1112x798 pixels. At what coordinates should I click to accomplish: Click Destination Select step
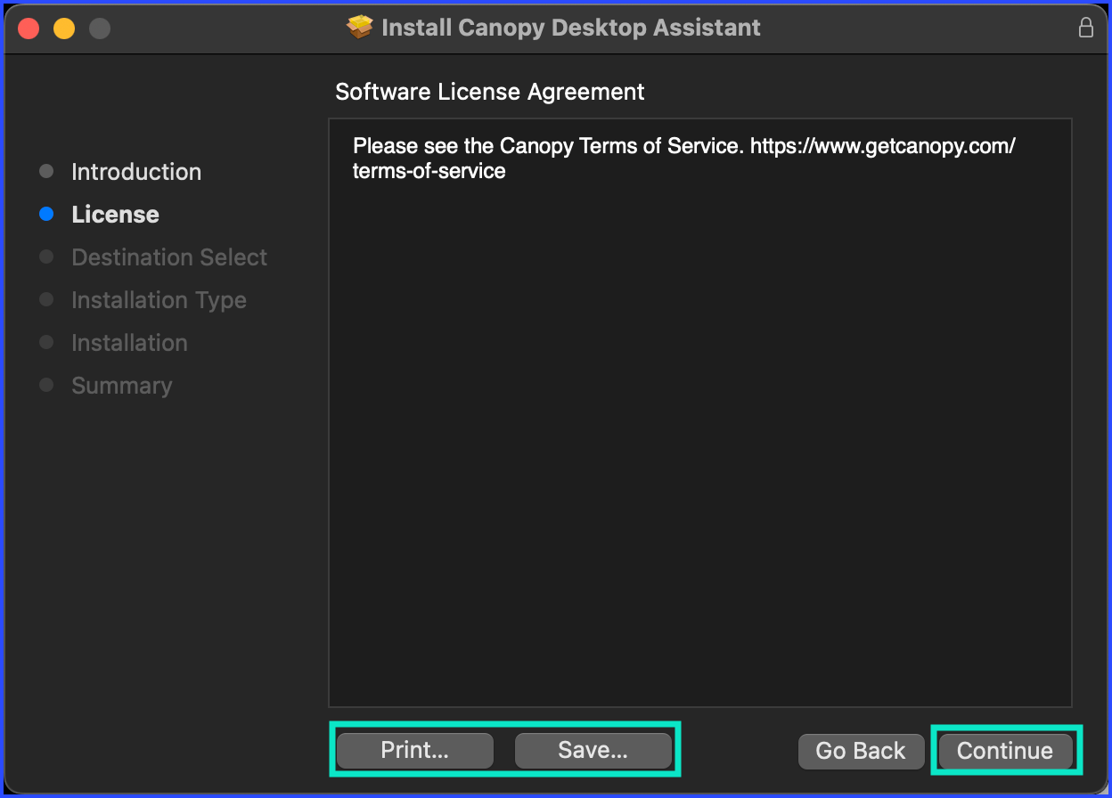(x=169, y=257)
